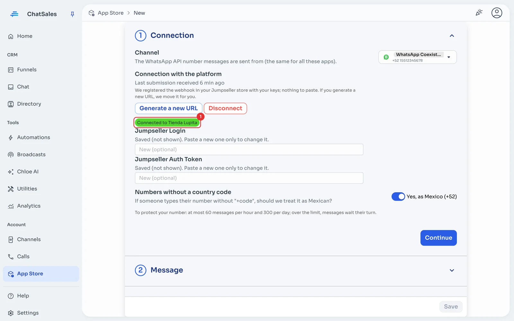Click the Save button

(x=451, y=307)
